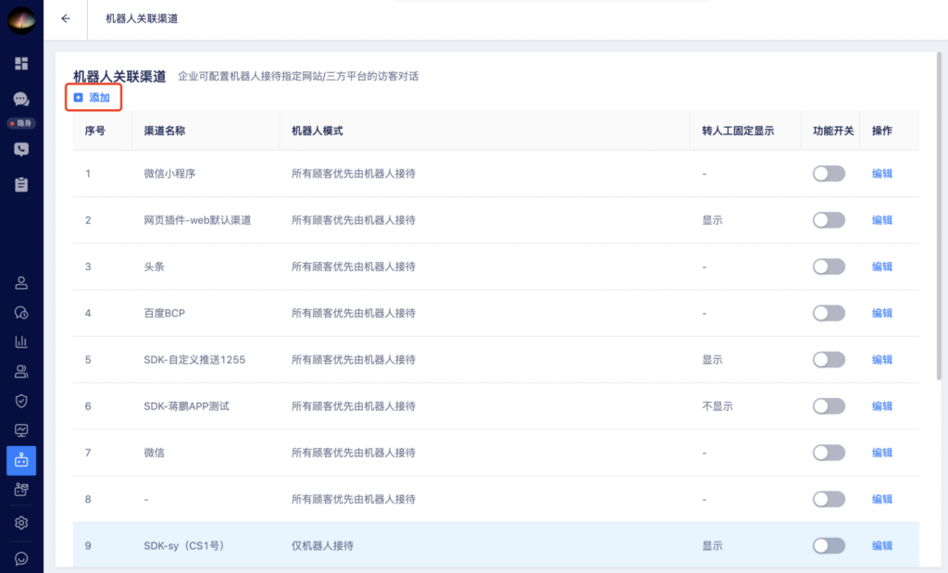948x573 pixels.
Task: Click 编辑 for 网页插件-web默认渠道
Action: 882,220
